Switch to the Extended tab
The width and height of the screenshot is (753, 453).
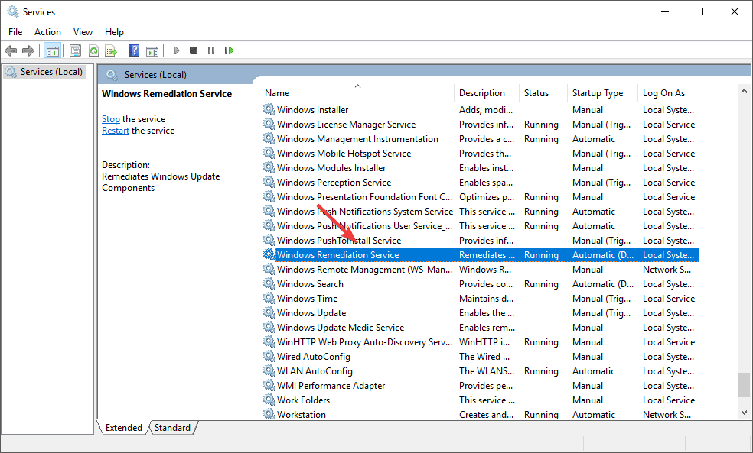[124, 428]
